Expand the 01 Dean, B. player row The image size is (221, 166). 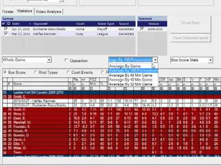[5, 118]
